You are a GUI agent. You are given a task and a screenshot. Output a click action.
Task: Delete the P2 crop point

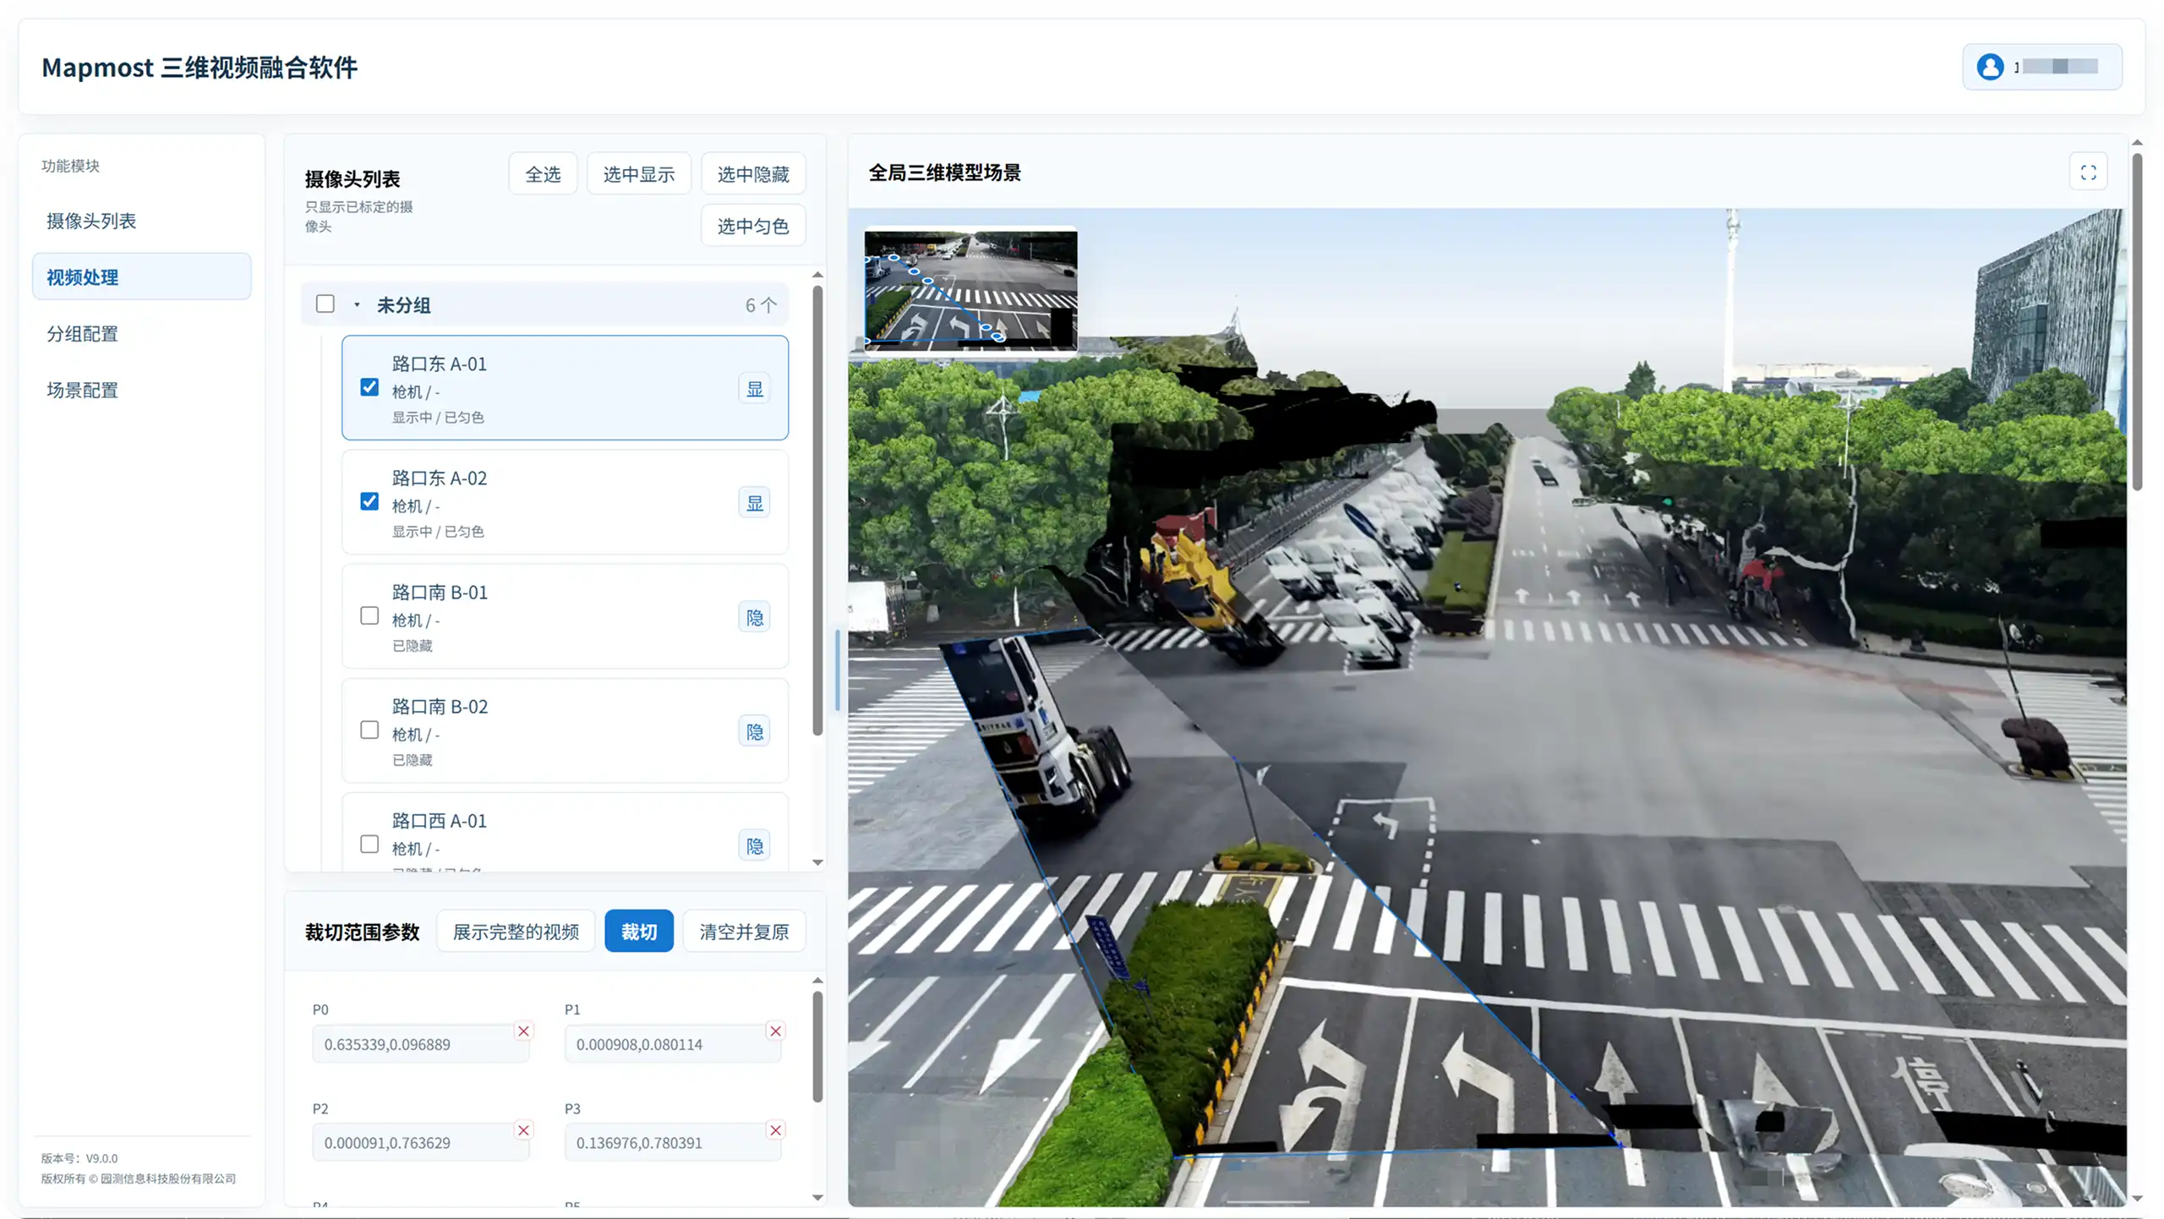click(523, 1130)
